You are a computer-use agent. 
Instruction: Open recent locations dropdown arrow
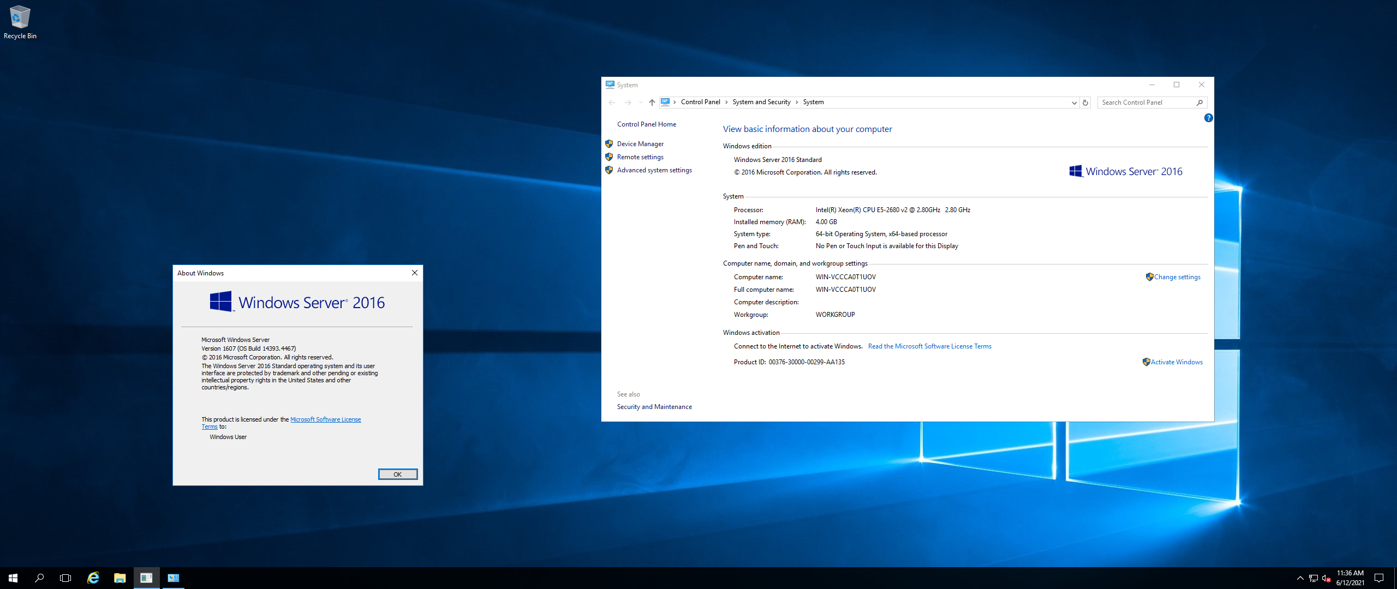[641, 103]
